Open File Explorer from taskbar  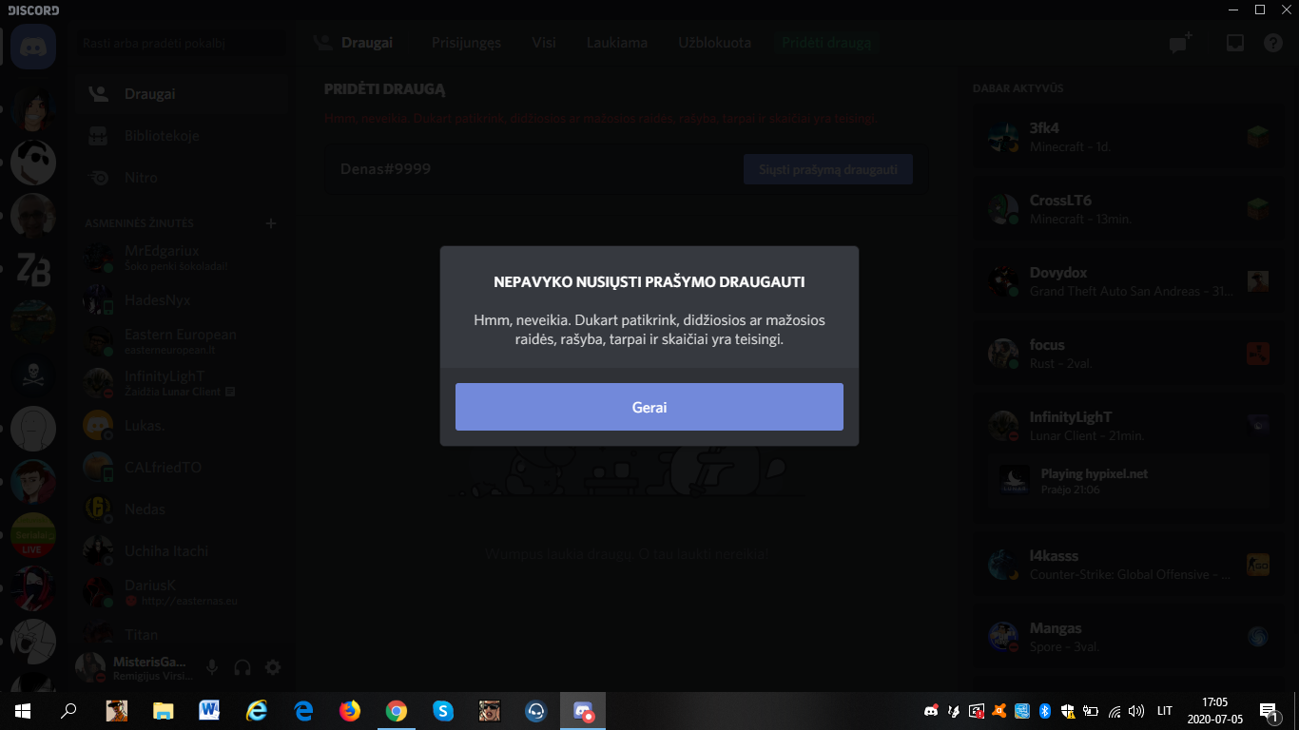tap(164, 711)
